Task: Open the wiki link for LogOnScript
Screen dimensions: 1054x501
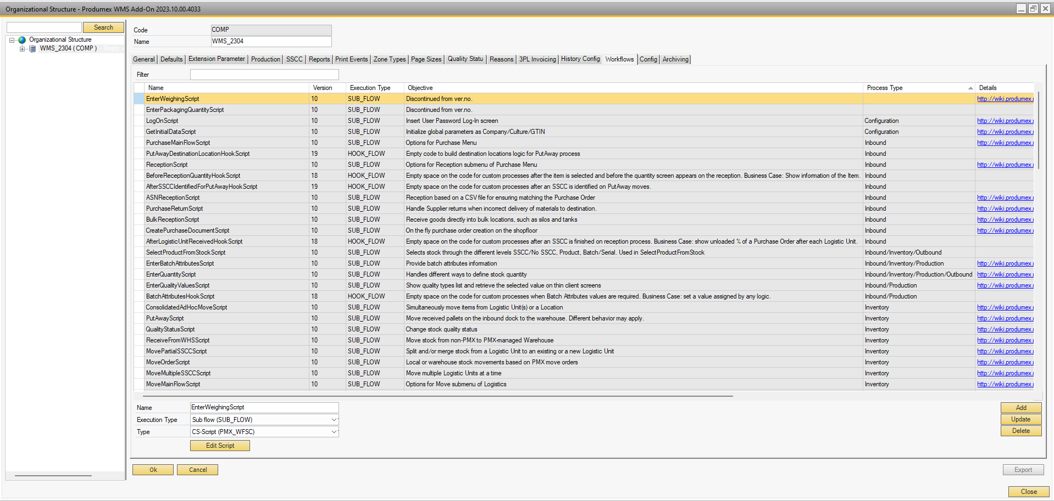Action: coord(1005,120)
